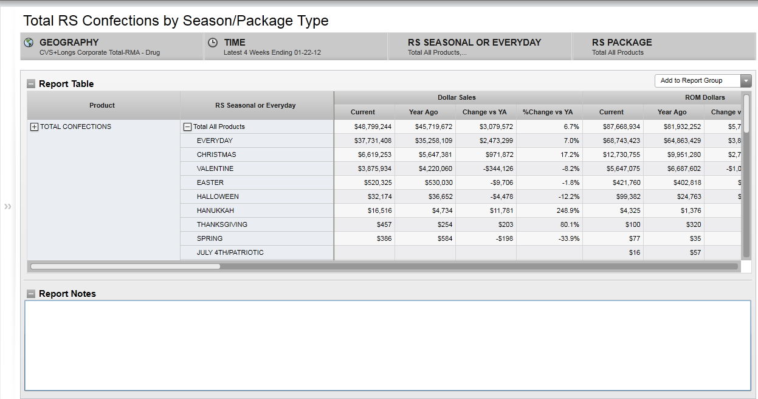Collapse the Report Notes section

(31, 294)
